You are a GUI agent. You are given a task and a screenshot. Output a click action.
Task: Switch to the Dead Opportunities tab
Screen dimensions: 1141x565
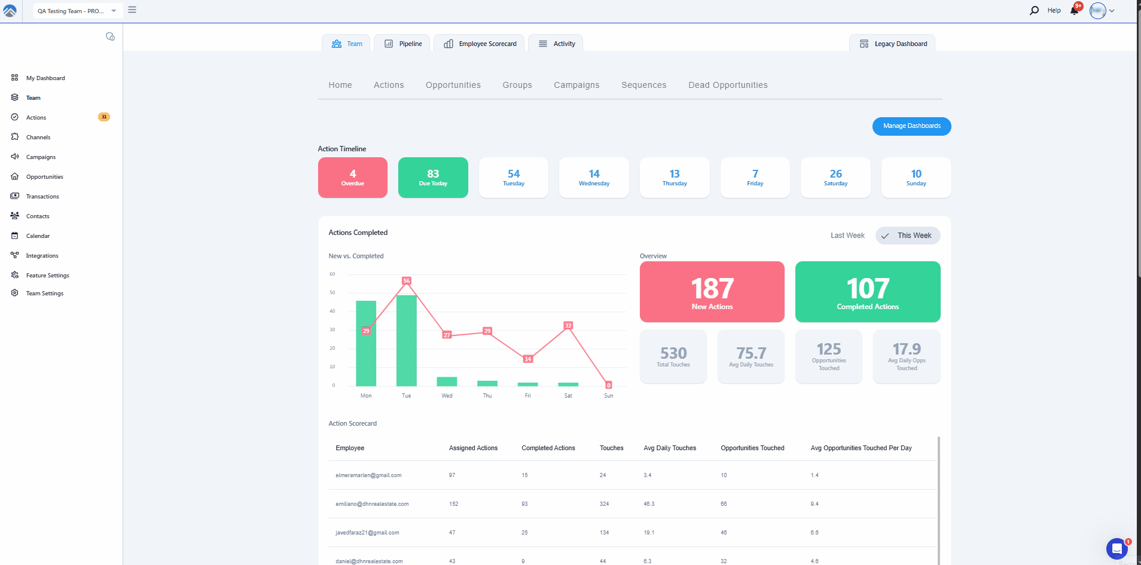coord(727,85)
